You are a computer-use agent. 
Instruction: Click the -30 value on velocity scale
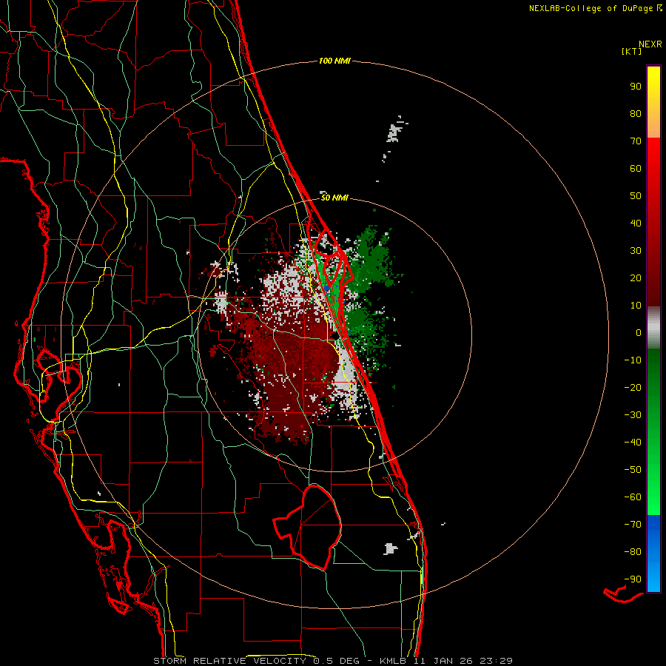point(633,415)
